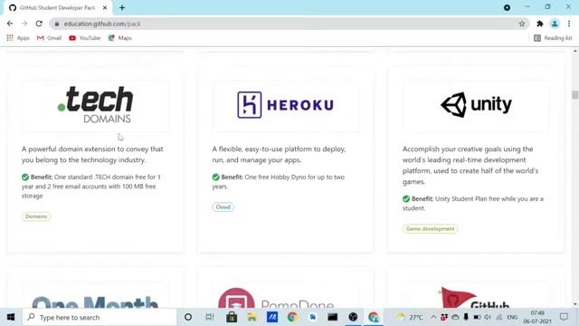The width and height of the screenshot is (579, 326).
Task: Click the forward navigation arrow
Action: point(24,24)
